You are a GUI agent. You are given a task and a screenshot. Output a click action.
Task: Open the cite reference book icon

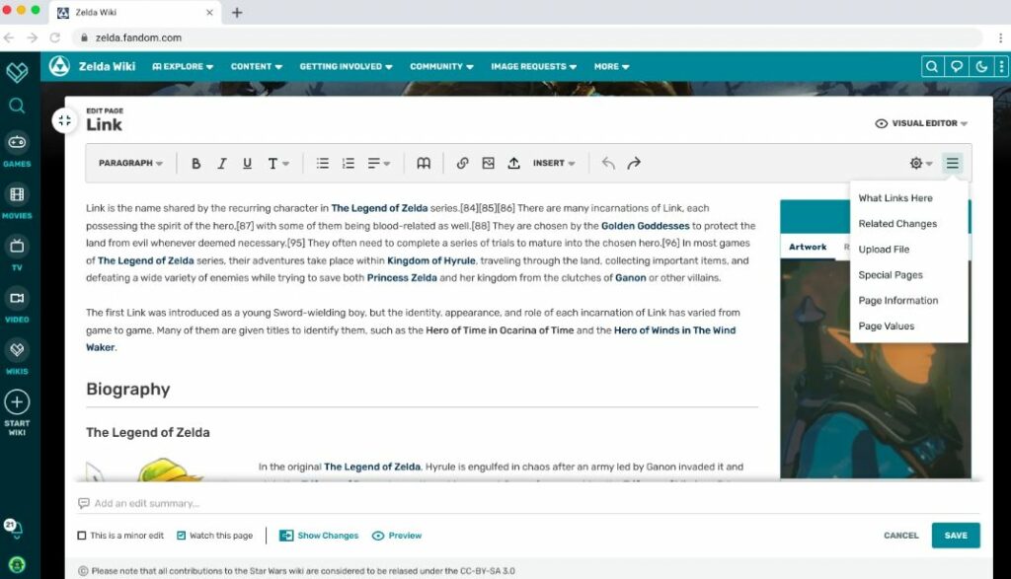(x=424, y=164)
